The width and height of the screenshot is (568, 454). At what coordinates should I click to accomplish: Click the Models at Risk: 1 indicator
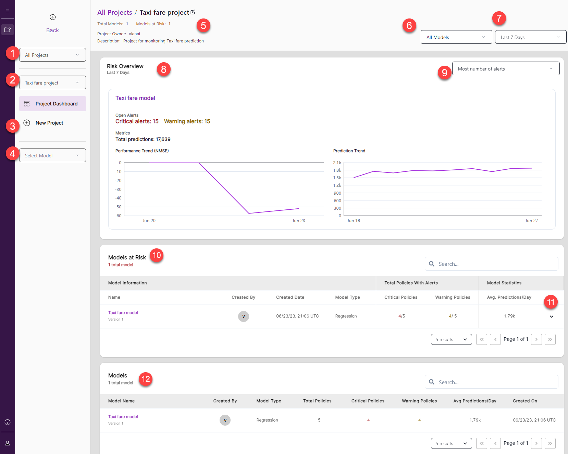click(x=153, y=24)
